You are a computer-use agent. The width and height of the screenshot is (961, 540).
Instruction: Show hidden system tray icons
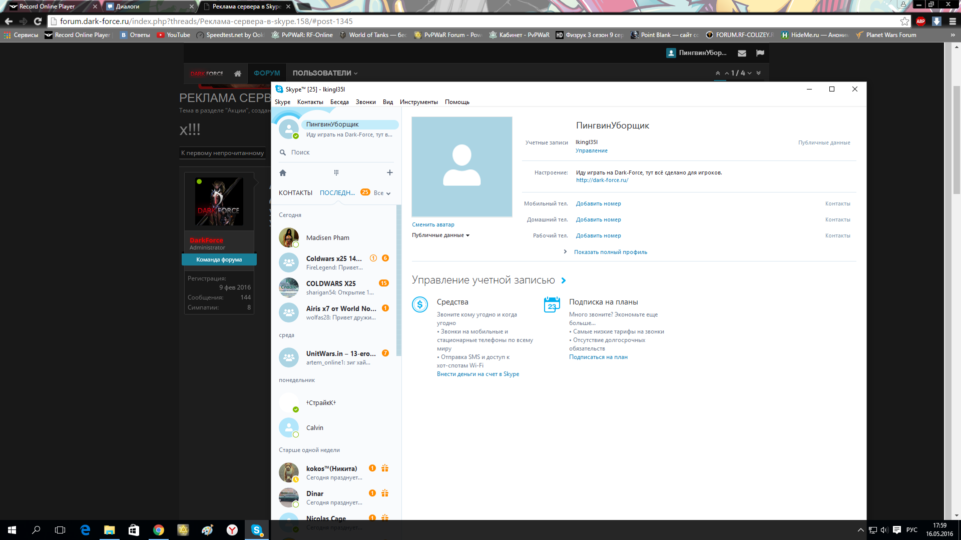tap(861, 530)
